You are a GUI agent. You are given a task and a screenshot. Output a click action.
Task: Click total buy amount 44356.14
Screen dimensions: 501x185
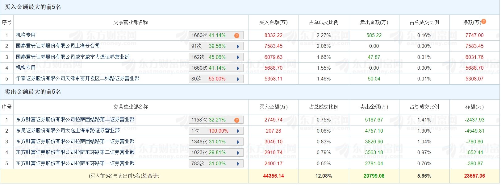pos(273,176)
